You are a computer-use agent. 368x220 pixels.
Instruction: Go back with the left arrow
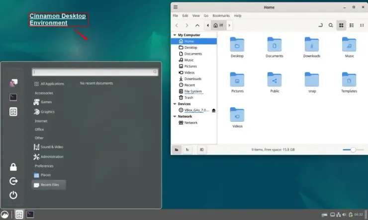click(x=177, y=25)
